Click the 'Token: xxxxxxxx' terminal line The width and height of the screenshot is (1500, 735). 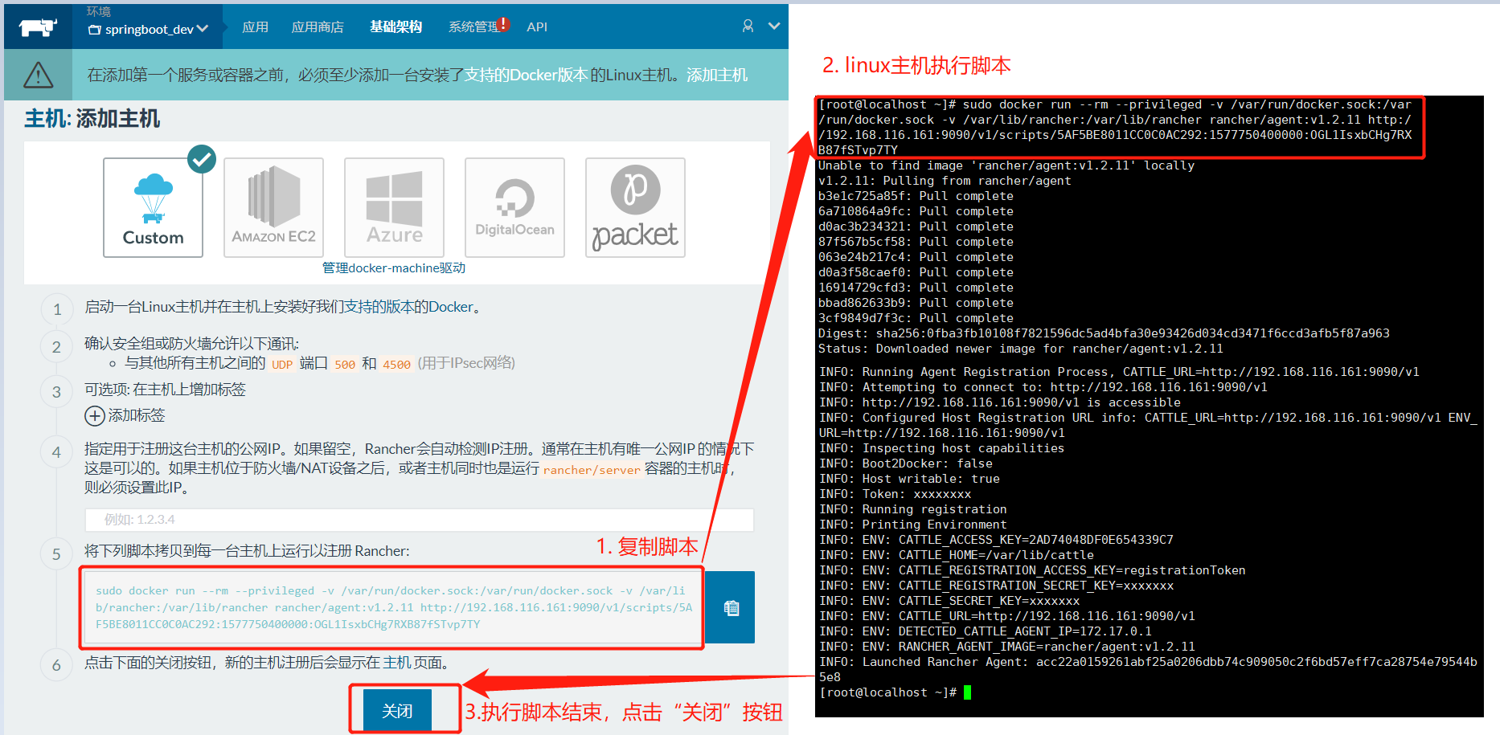click(x=895, y=494)
